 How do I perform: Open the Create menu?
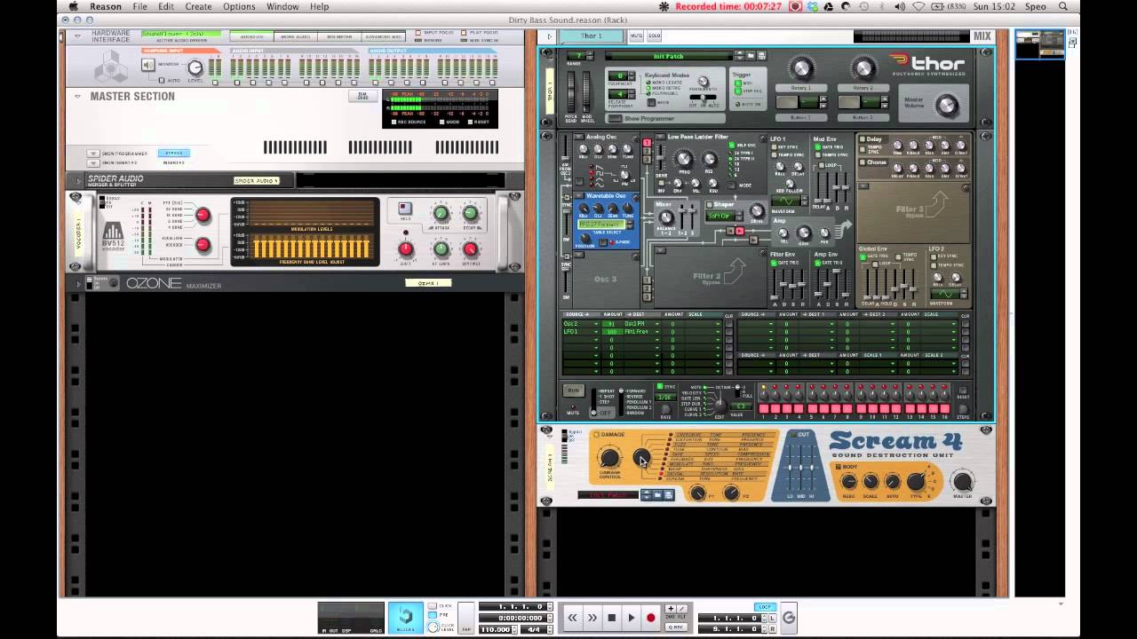point(198,6)
